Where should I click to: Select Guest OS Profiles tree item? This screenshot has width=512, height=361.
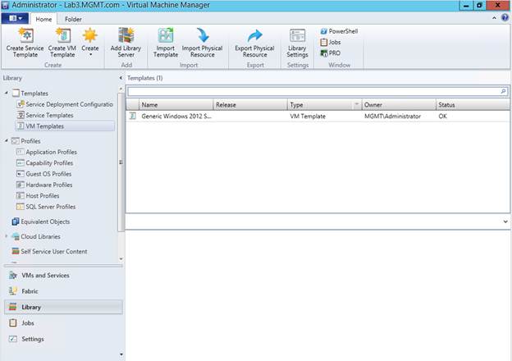(44, 174)
